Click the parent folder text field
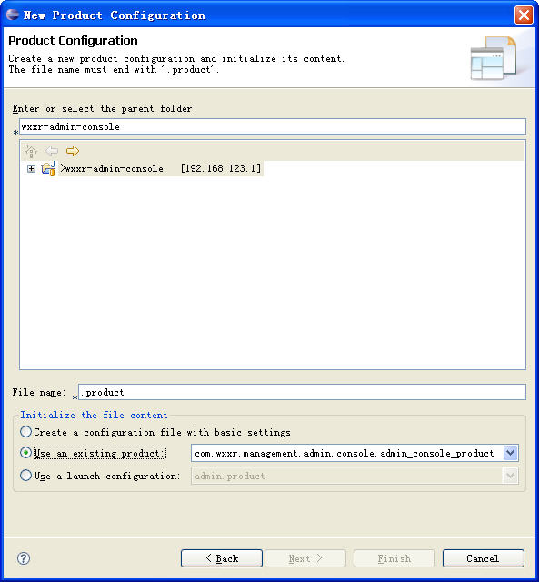This screenshot has width=539, height=582. click(x=273, y=126)
